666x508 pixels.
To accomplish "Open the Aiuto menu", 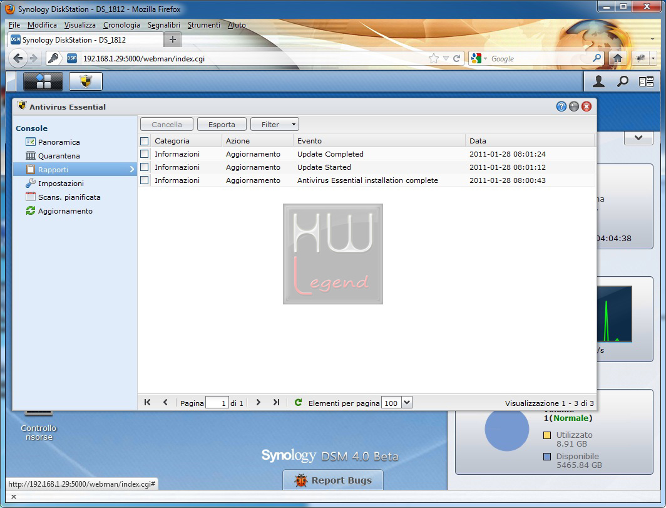I will point(237,25).
